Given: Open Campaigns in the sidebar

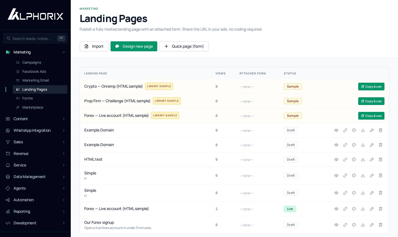Looking at the screenshot, I should pyautogui.click(x=40, y=63).
